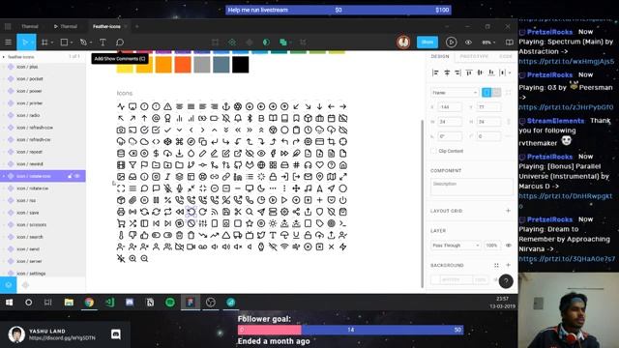Select the Pen tool
This screenshot has width=619, height=348.
[x=83, y=43]
